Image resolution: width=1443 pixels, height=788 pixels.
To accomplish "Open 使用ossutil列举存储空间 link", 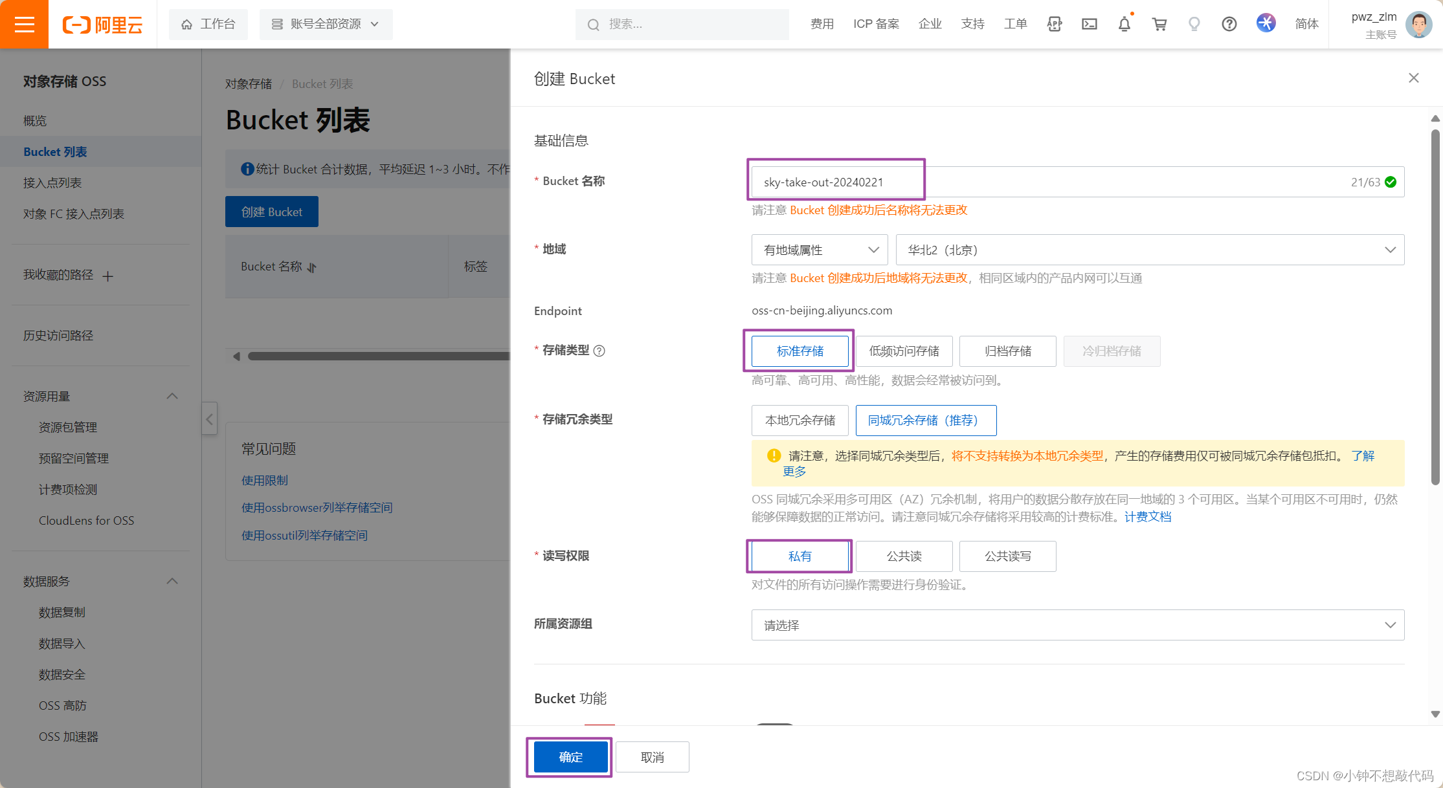I will tap(304, 536).
